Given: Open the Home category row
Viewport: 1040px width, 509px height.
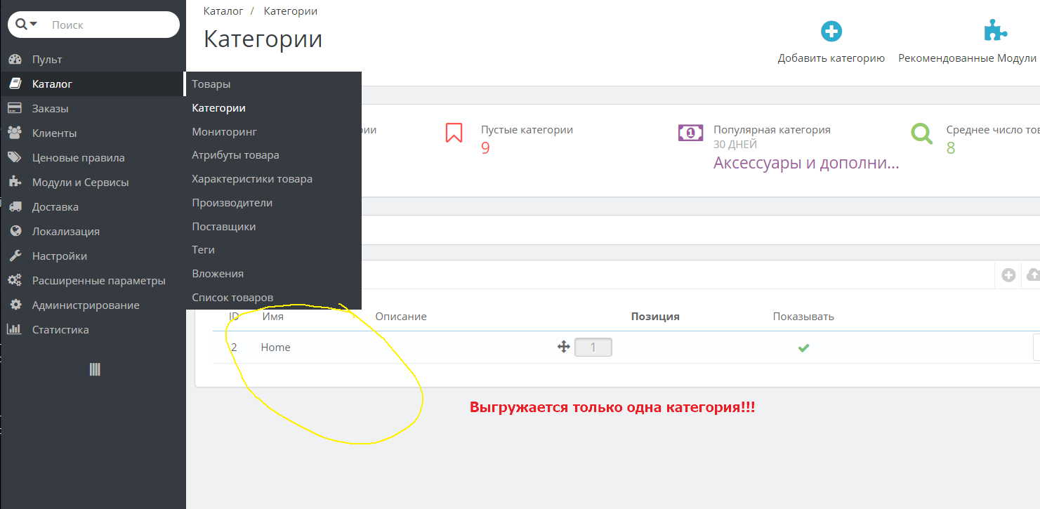Looking at the screenshot, I should pos(626,348).
